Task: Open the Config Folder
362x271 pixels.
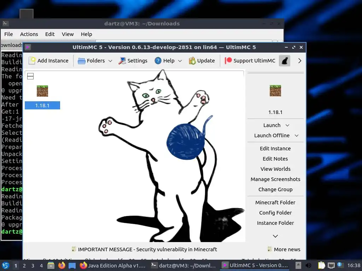Action: [275, 213]
